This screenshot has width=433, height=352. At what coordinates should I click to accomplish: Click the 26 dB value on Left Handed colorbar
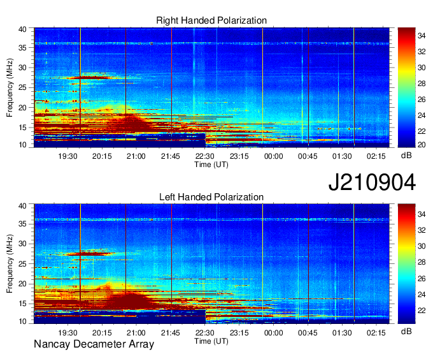422,279
